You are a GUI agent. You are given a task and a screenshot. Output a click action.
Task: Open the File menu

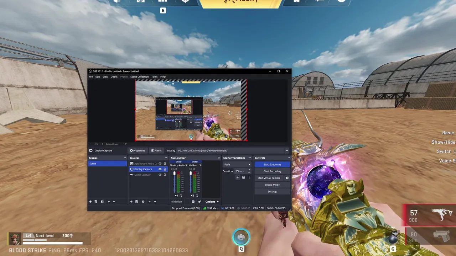[91, 76]
